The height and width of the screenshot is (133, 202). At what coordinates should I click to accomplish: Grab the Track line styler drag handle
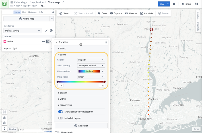(106, 42)
